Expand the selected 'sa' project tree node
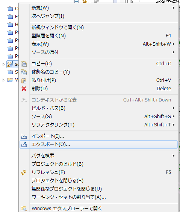Image resolution: width=180 pixels, height=212 pixels. click(4, 65)
